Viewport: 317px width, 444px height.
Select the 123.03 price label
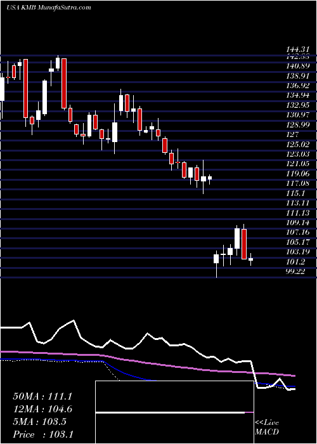click(299, 154)
